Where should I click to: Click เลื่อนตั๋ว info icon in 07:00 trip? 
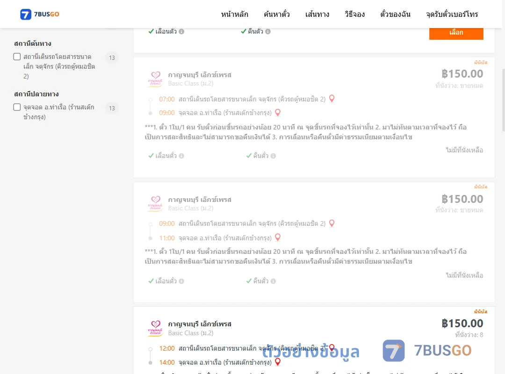tap(181, 156)
